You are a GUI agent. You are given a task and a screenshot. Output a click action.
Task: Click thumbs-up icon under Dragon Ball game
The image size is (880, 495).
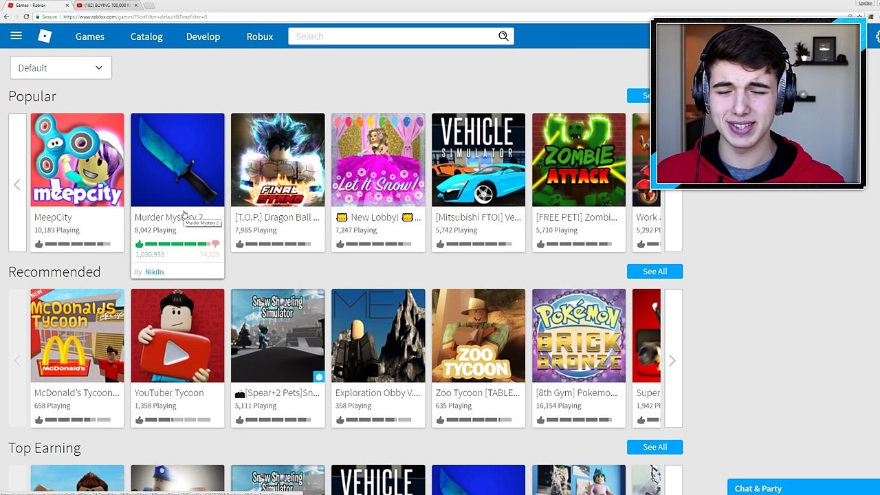[x=240, y=244]
